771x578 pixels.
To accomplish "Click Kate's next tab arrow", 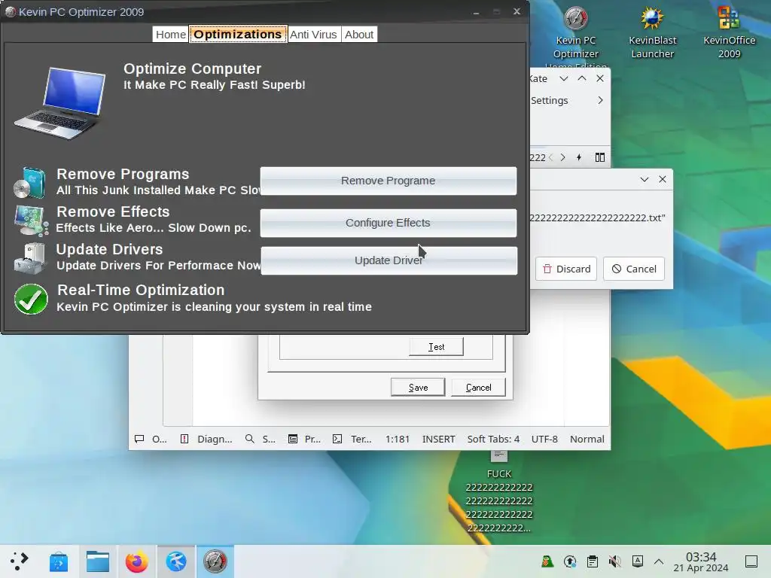I will click(563, 157).
